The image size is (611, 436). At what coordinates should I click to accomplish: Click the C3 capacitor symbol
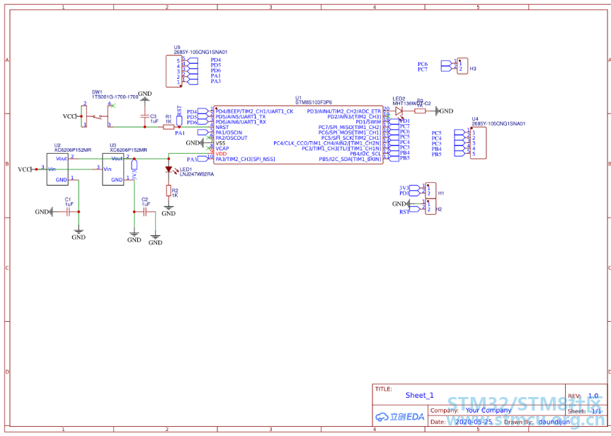145,116
